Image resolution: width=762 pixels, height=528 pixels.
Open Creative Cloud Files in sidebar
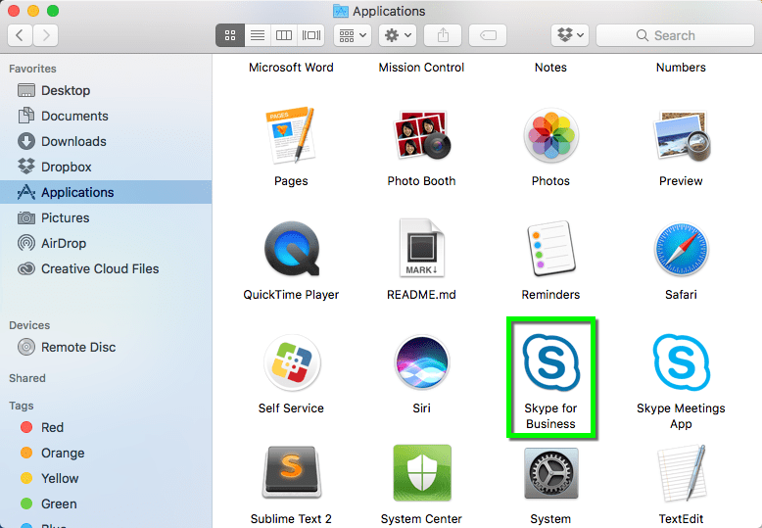[x=106, y=268]
